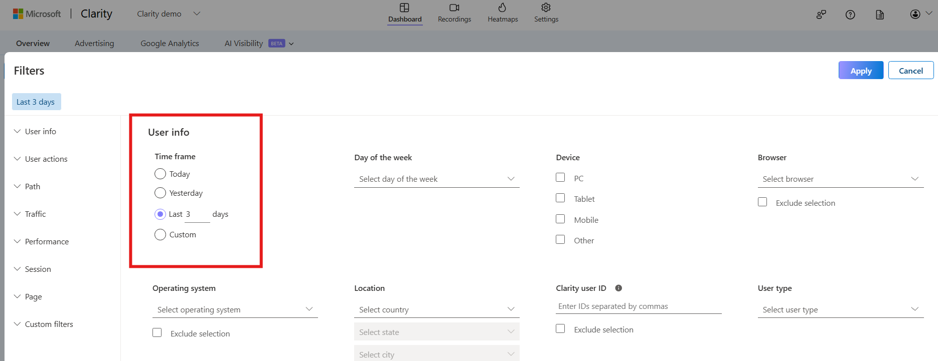Open the help question mark icon
The image size is (938, 361).
point(850,15)
